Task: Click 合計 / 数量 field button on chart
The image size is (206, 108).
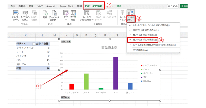Action: coord(66,42)
